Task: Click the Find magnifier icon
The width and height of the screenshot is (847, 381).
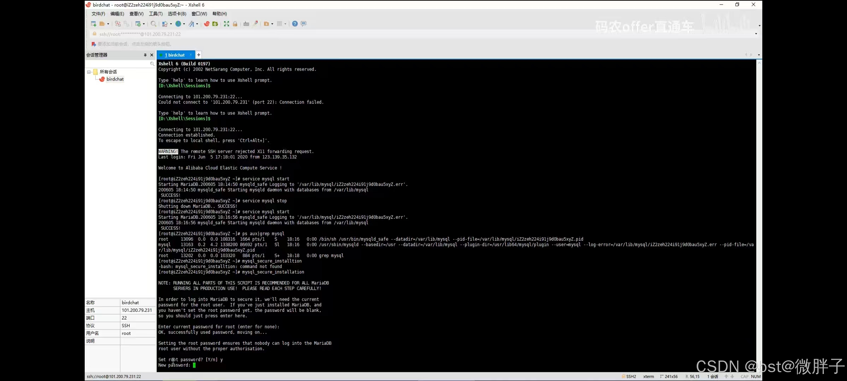Action: (154, 24)
